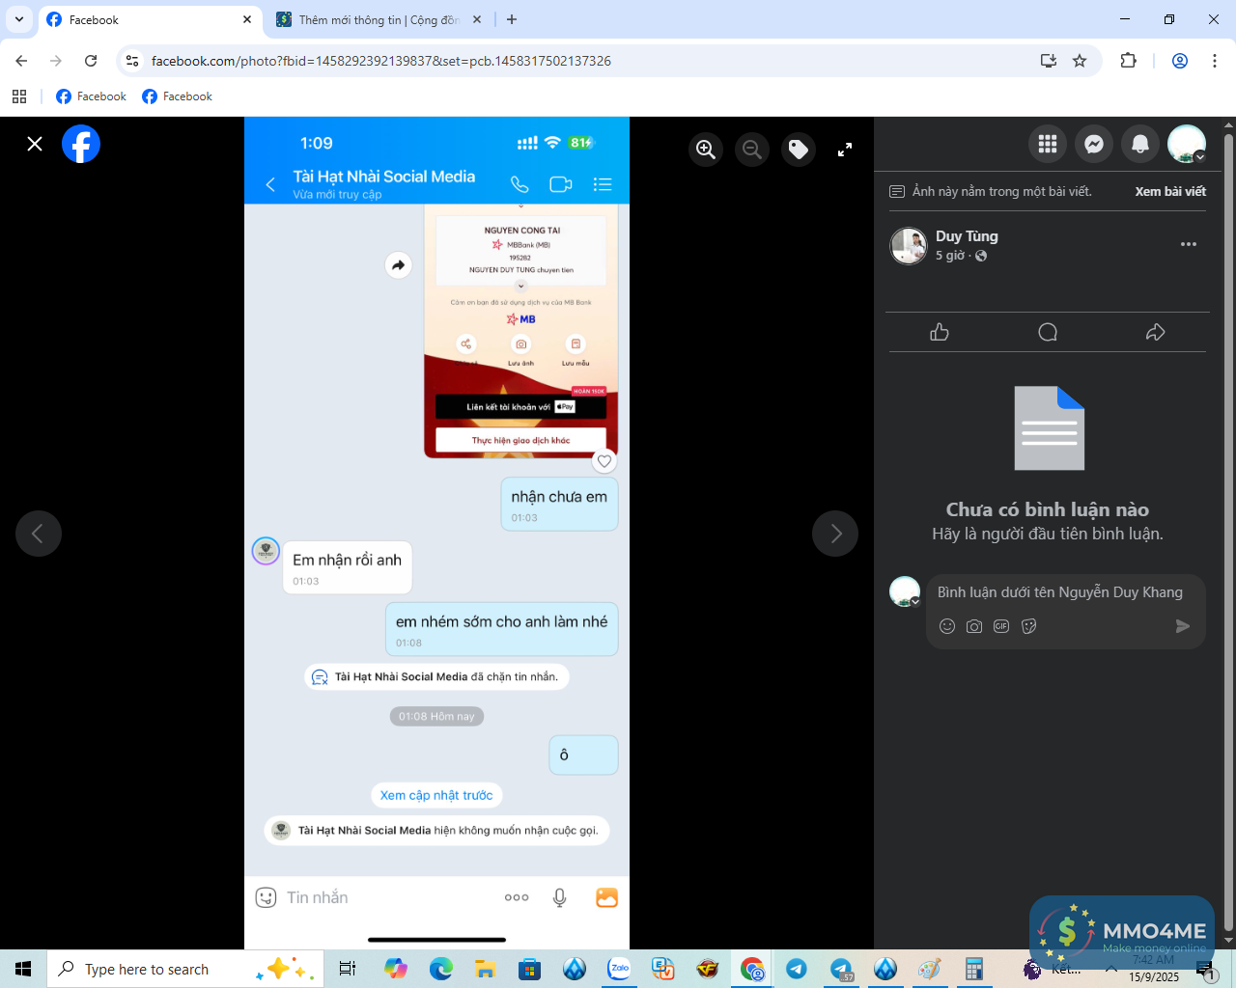1236x988 pixels.
Task: Open the 'Xem bài viết' link
Action: [x=1170, y=191]
